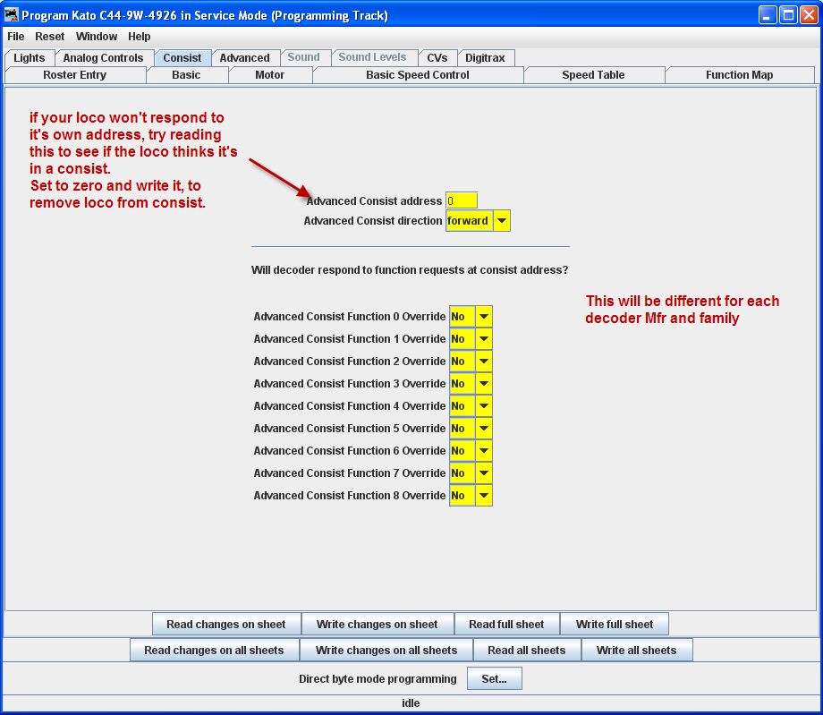Maximize the programmer window
Viewport: 823px width, 715px height.
pyautogui.click(x=788, y=15)
